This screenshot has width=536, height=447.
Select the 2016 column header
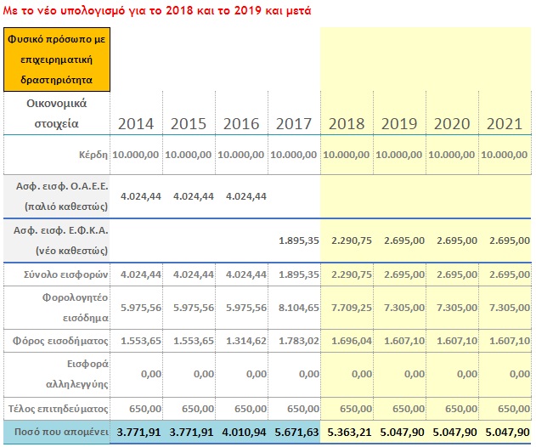(x=241, y=124)
